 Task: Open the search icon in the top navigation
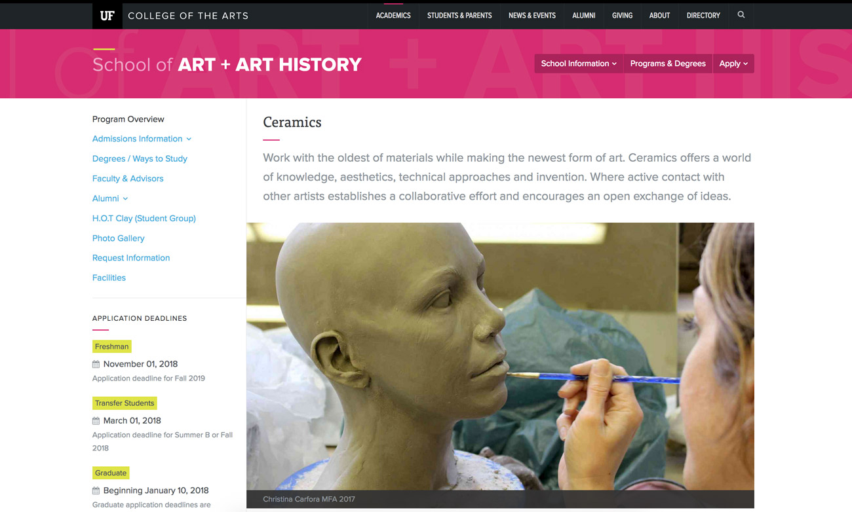[x=741, y=14]
